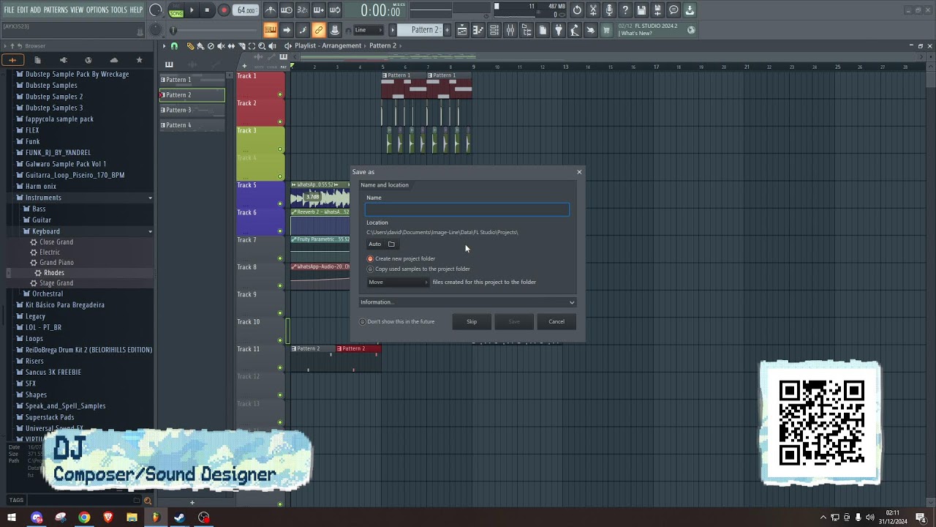Click the help question mark icon

(x=625, y=10)
